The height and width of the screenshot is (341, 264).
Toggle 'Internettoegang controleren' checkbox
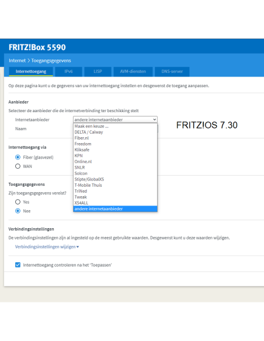pos(18,265)
